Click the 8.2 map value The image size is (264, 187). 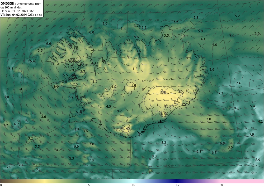click(x=164, y=143)
